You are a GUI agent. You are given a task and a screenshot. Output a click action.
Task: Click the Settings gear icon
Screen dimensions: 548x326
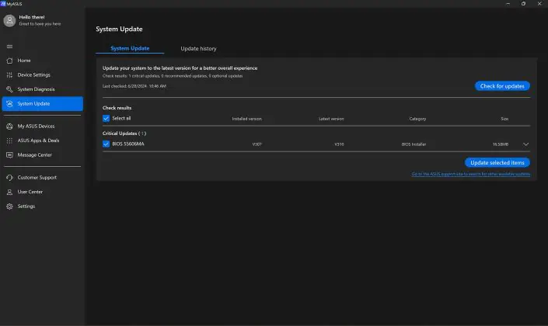[9, 206]
